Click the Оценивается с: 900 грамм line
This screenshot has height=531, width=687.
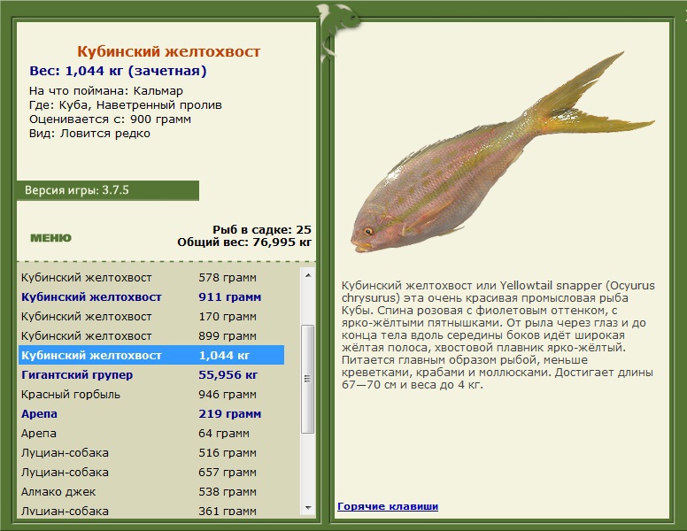(x=110, y=119)
